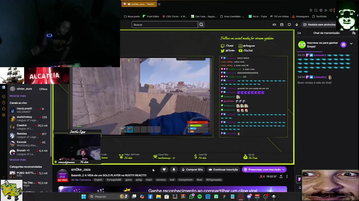Click the PortuguêsBR stream tag

click(x=114, y=180)
